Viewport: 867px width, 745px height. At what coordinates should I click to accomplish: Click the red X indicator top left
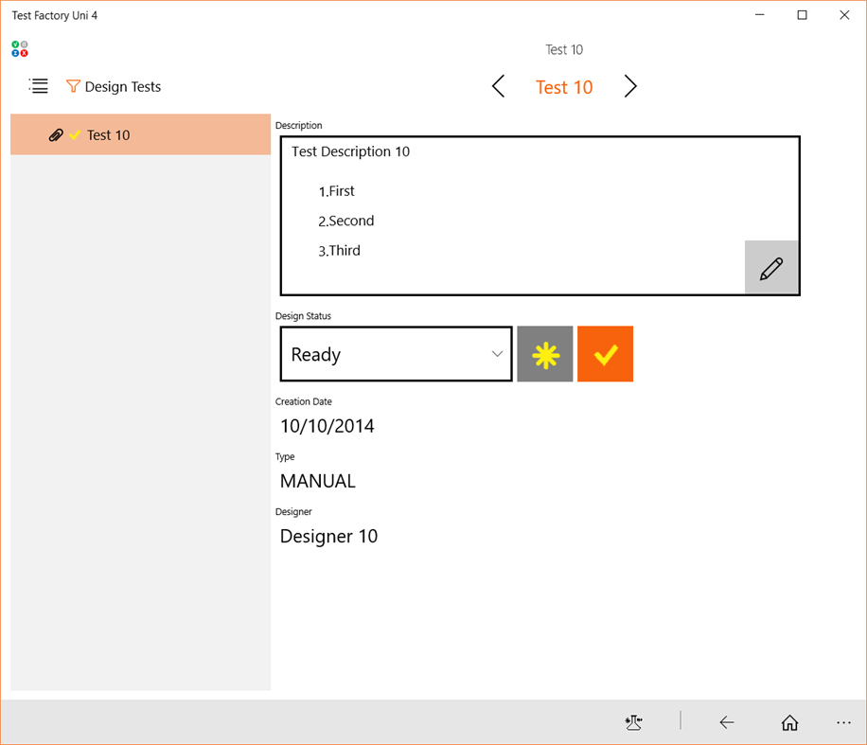(x=24, y=53)
